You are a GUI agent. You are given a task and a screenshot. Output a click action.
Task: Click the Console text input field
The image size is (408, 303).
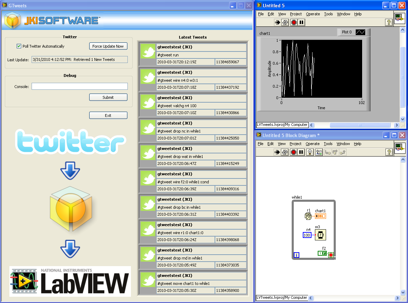click(x=80, y=86)
